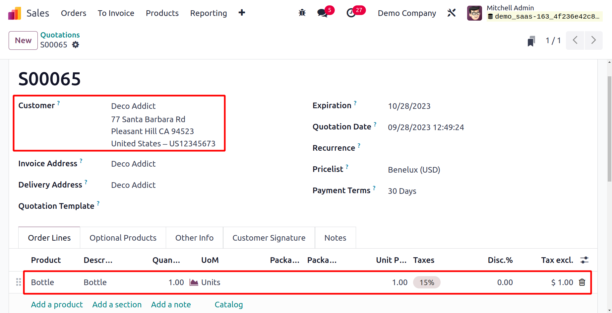Click the wrench tools icon
Viewport: 612px width, 313px height.
tap(452, 13)
